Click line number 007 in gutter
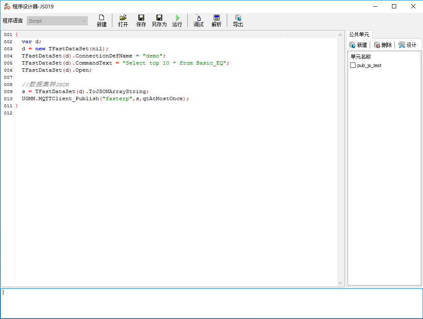This screenshot has width=423, height=319. click(8, 78)
